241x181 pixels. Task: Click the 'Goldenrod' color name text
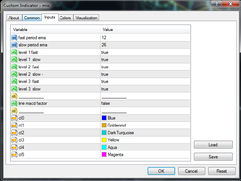click(117, 125)
